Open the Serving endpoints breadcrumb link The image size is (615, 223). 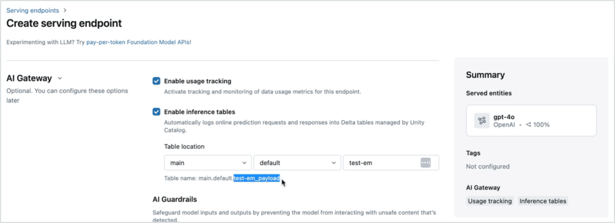point(33,10)
